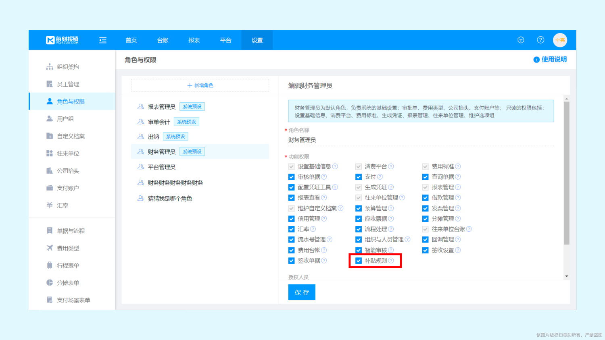Toggle the 签收设置 checkbox
605x340 pixels.
(425, 250)
